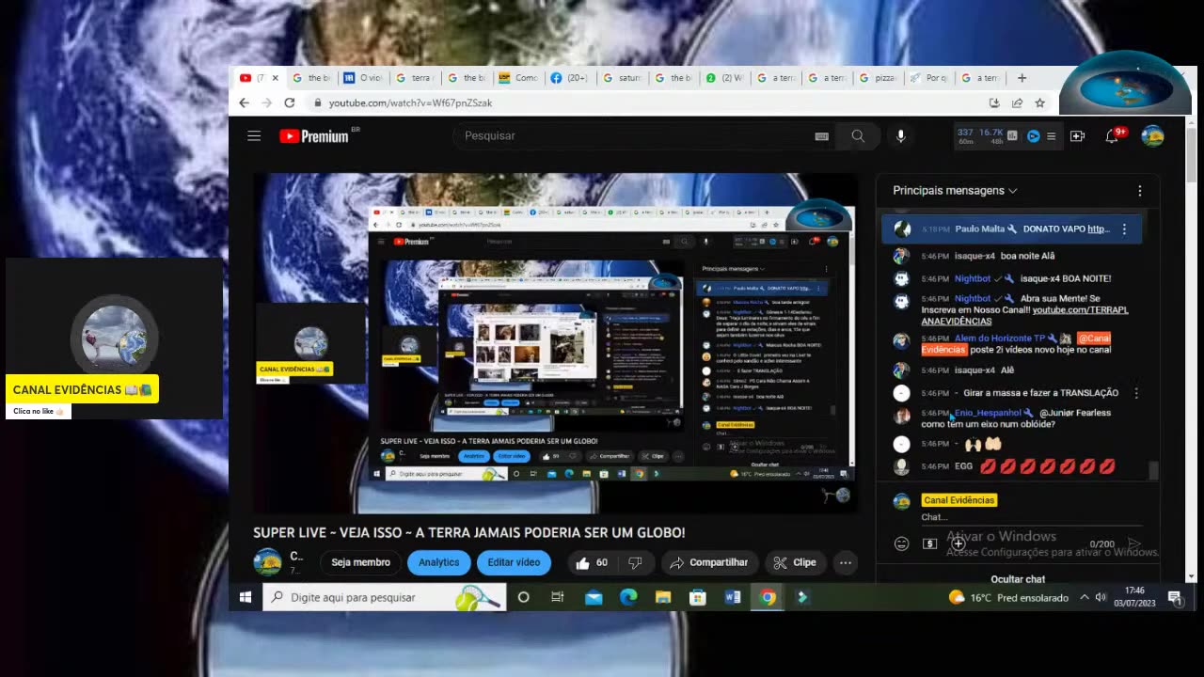Click the Clipe button
1204x677 pixels.
pyautogui.click(x=795, y=563)
